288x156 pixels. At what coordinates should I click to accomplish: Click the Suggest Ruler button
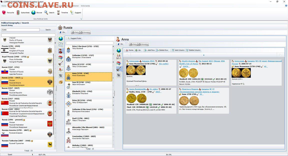pyautogui.click(x=74, y=38)
